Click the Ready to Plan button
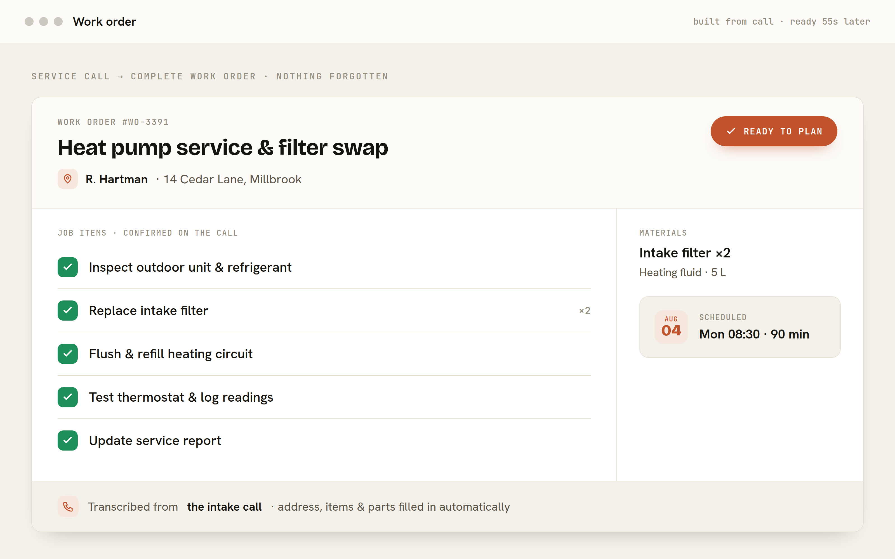The width and height of the screenshot is (895, 559). [774, 131]
